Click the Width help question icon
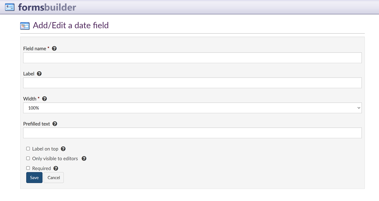This screenshot has width=379, height=201. 44,99
